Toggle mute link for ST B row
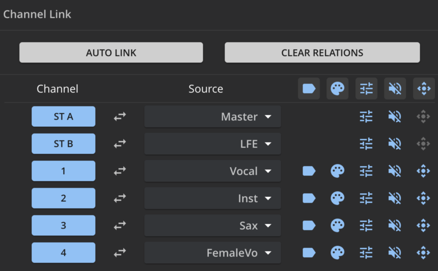This screenshot has width=438, height=271. coord(395,144)
